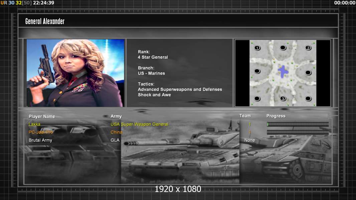Screen dimensions: 356x200
Task: Click USA Super Weapon General army
Action: [x=139, y=124]
